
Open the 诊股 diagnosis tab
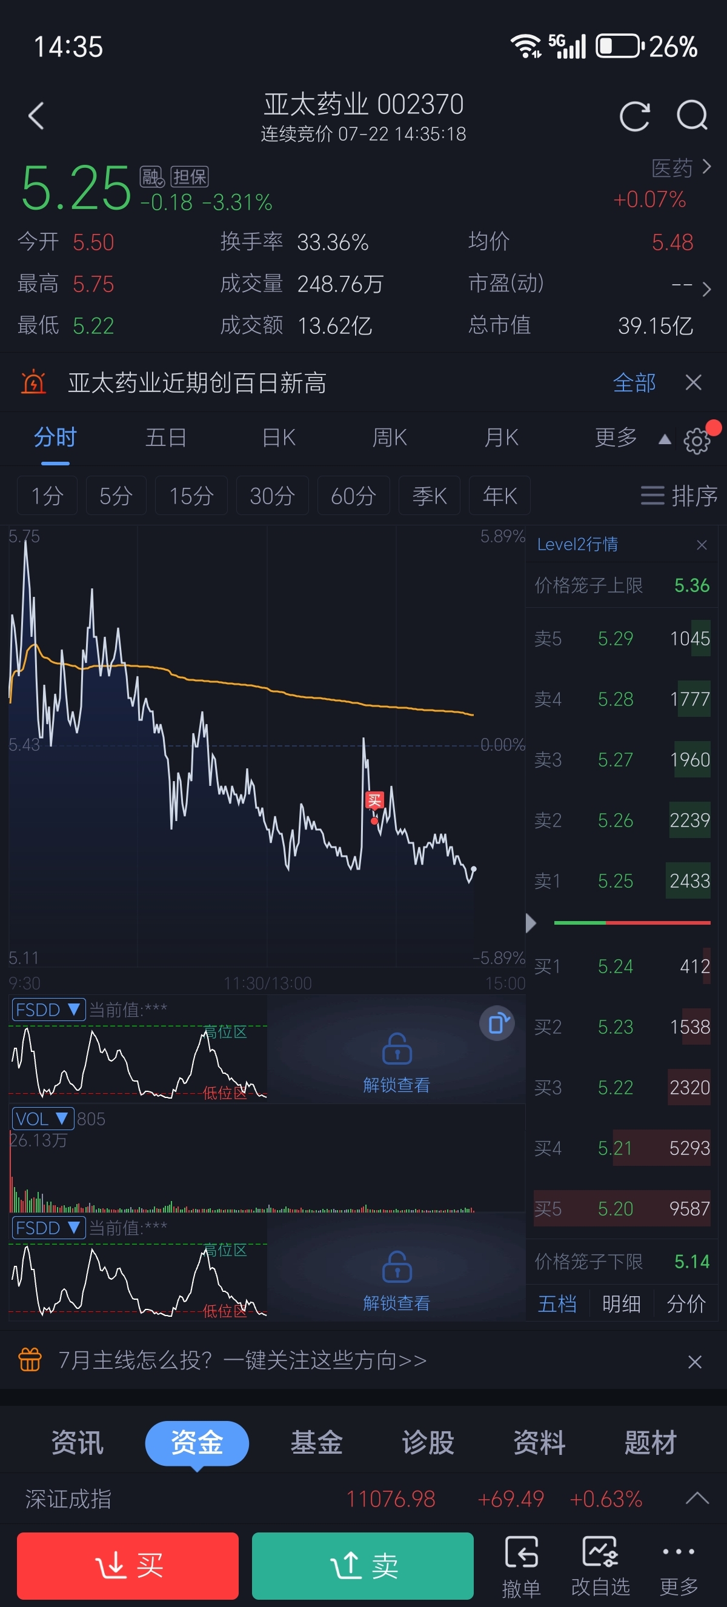(428, 1442)
